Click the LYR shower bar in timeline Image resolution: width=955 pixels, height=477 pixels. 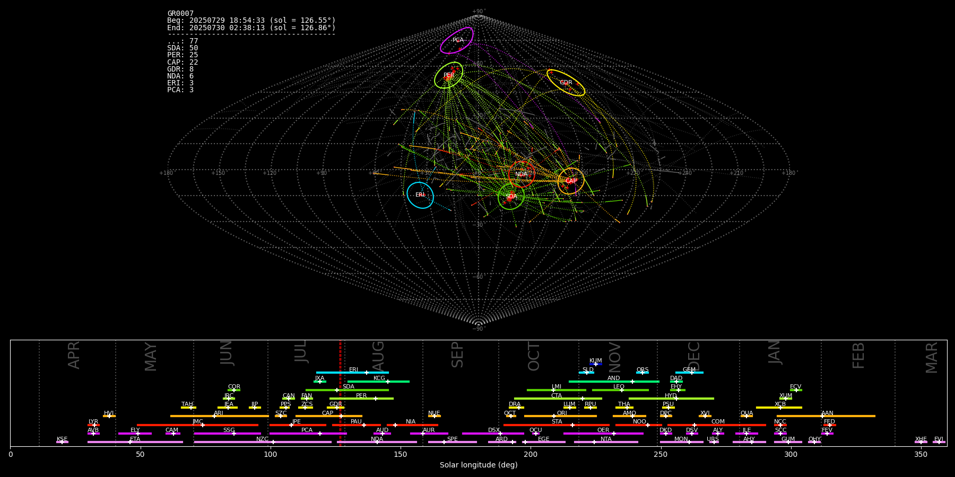[93, 425]
